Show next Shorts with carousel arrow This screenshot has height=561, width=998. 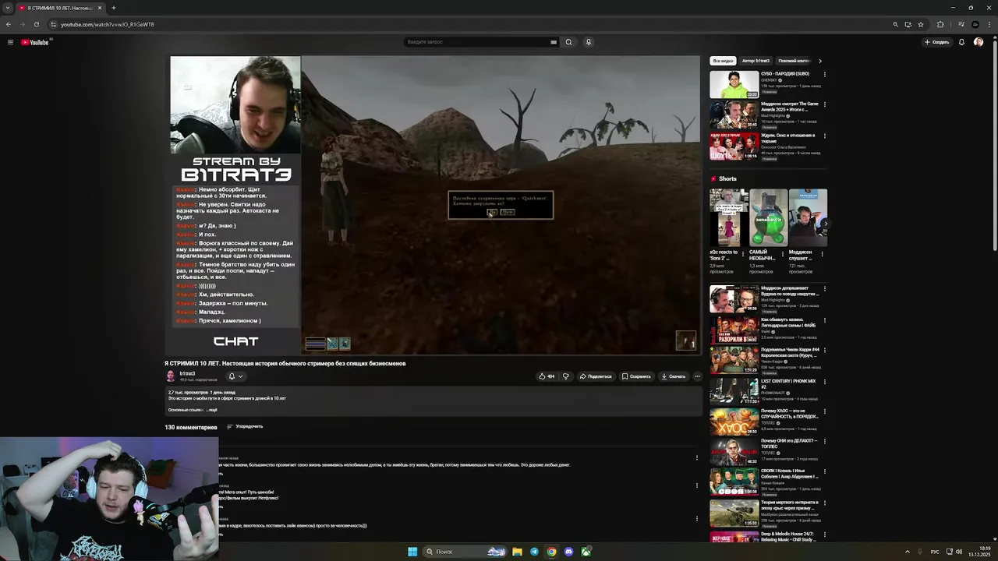[x=825, y=224]
